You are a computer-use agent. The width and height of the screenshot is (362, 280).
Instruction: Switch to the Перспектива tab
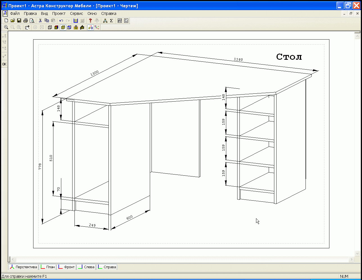click(x=23, y=267)
